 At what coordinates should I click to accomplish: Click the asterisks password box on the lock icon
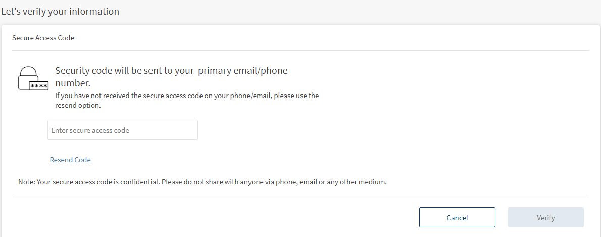pos(39,85)
